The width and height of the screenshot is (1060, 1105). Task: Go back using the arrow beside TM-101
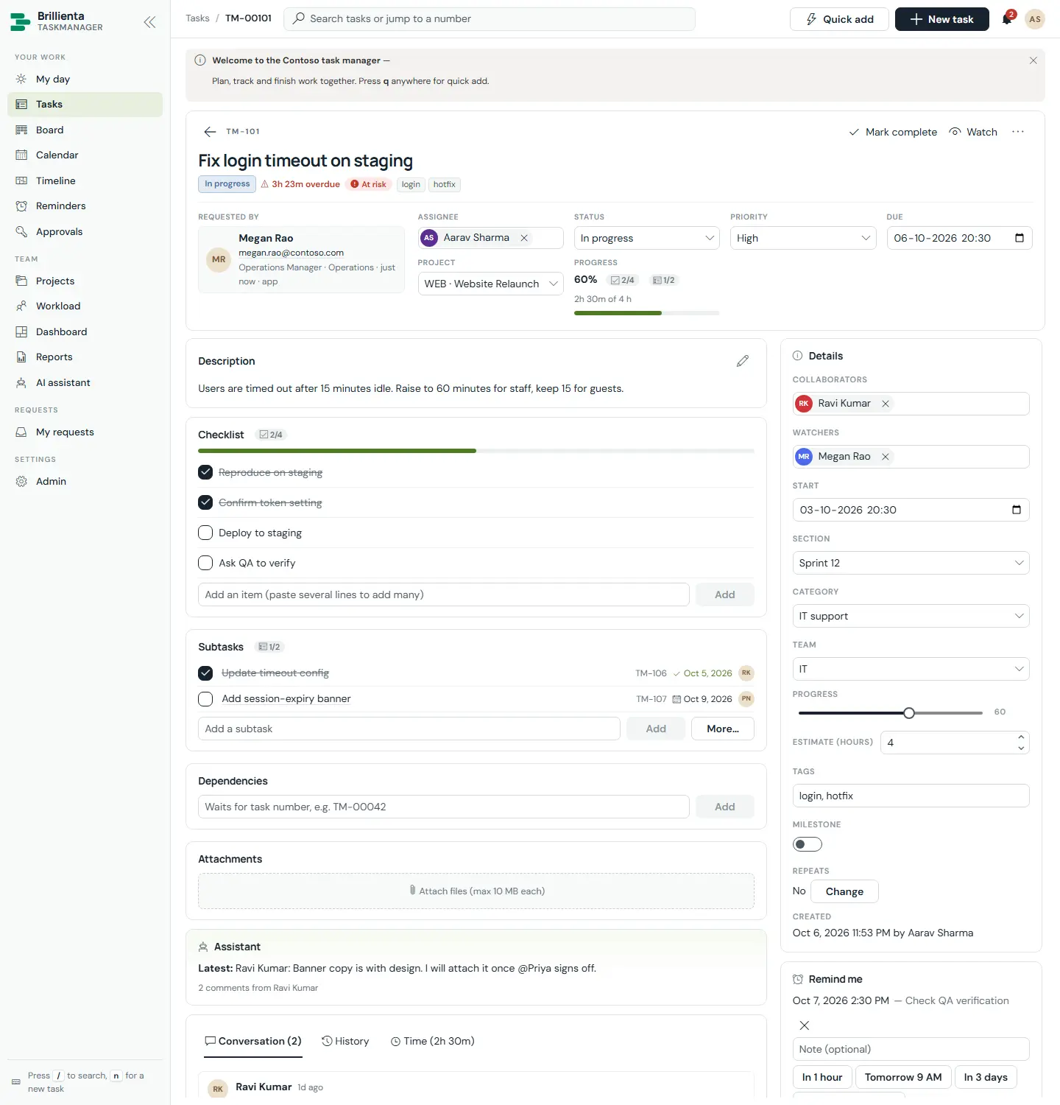210,132
